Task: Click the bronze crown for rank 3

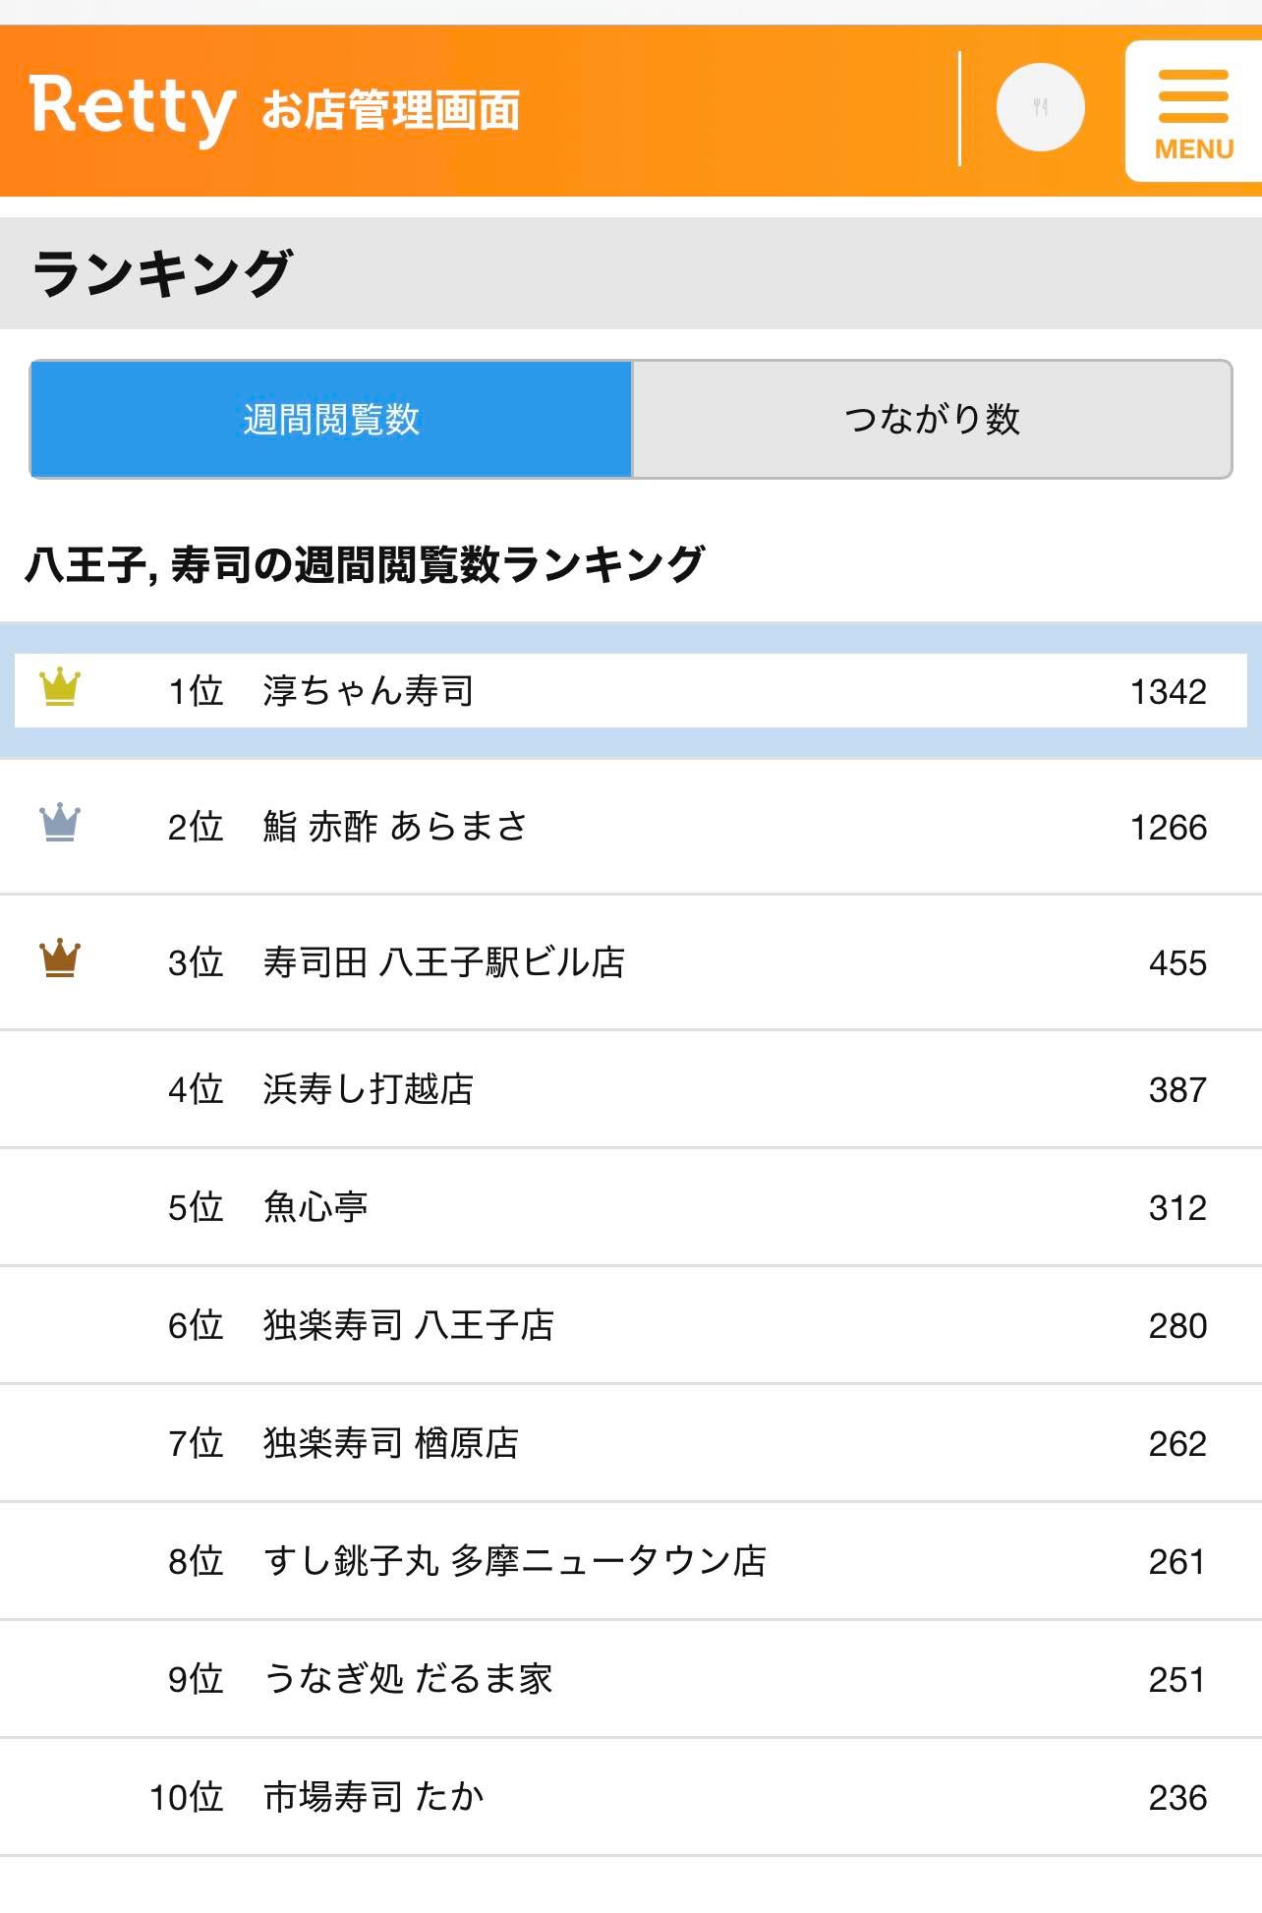Action: point(60,957)
